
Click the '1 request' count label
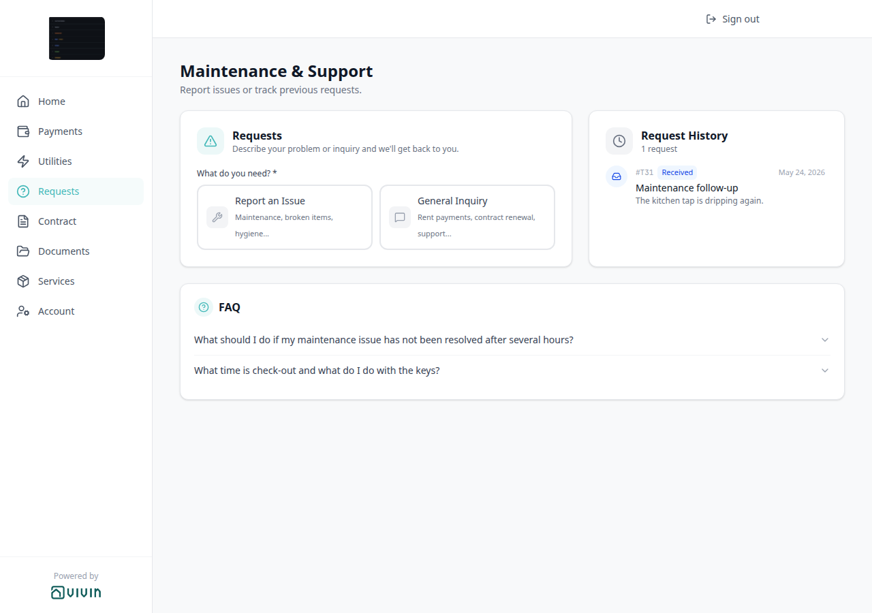point(659,149)
